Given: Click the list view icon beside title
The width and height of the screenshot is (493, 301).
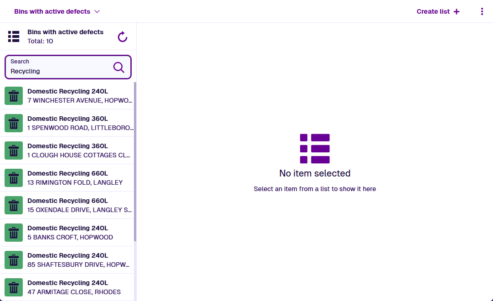Looking at the screenshot, I should point(14,36).
